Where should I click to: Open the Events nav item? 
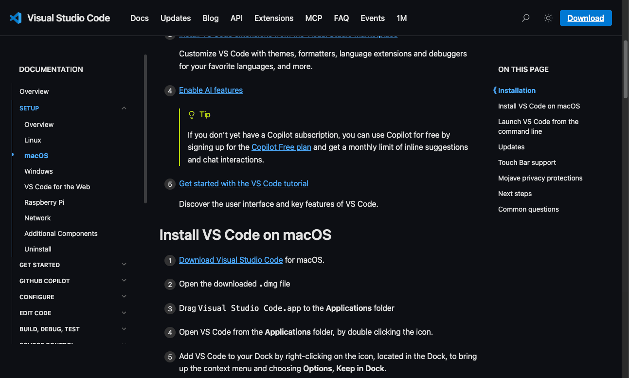click(373, 18)
